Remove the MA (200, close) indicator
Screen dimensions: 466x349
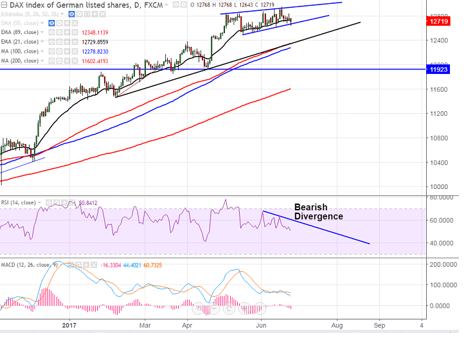click(x=75, y=60)
